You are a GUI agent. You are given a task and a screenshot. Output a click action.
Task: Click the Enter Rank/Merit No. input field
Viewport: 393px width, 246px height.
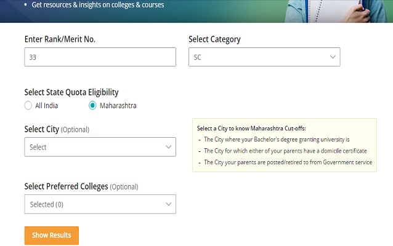100,57
